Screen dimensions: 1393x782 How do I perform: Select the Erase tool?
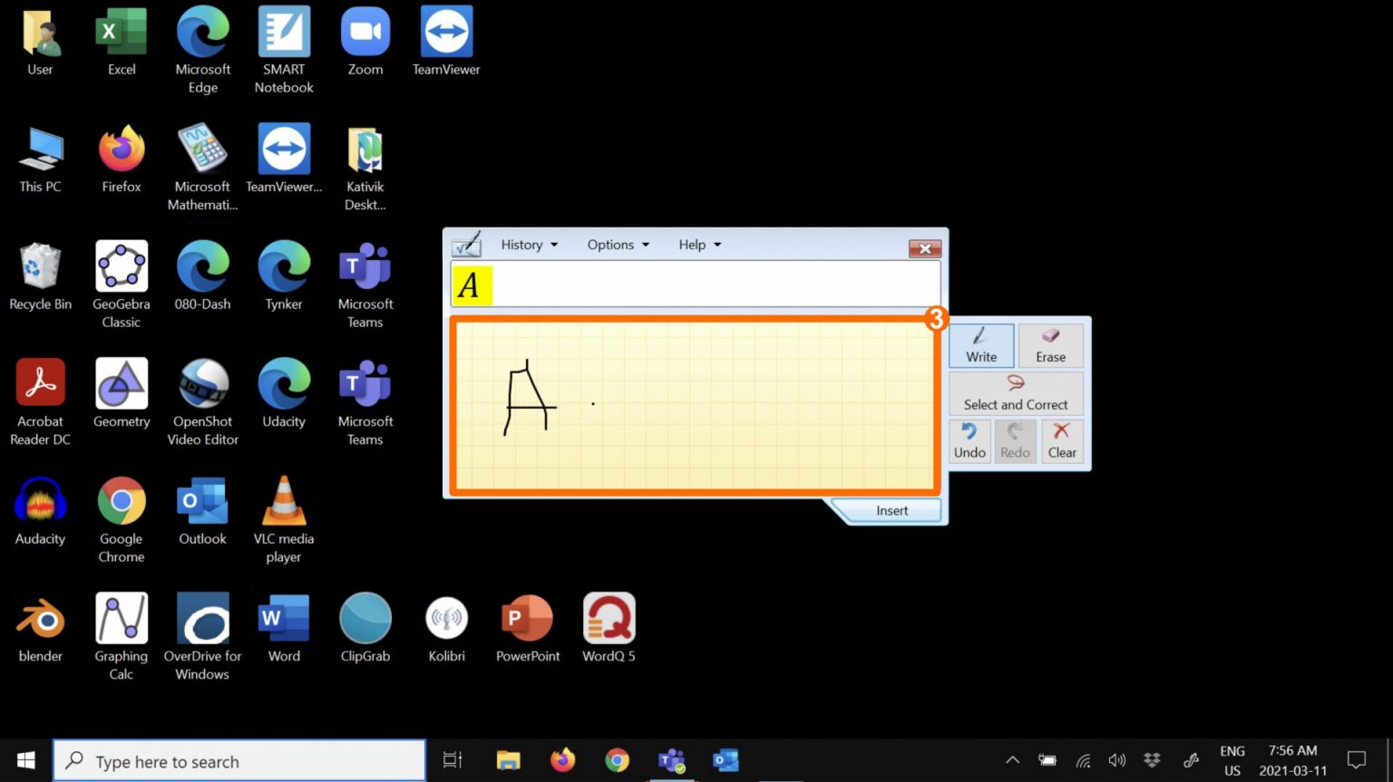[x=1050, y=345]
